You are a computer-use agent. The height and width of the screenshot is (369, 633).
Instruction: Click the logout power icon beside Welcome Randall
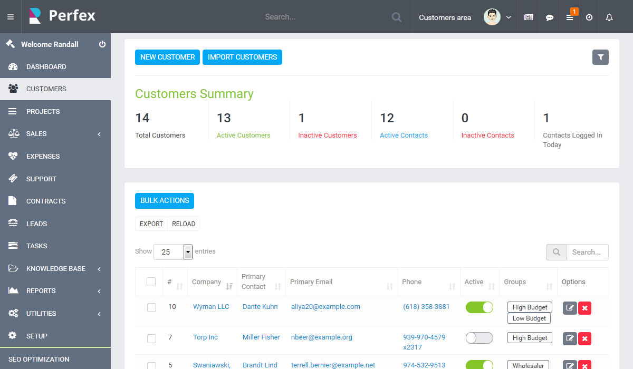pos(102,44)
